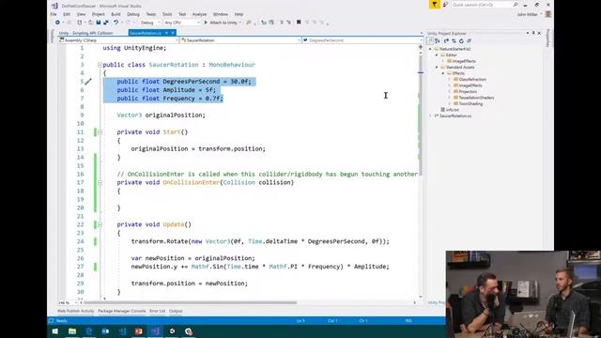The height and width of the screenshot is (338, 601).
Task: Open the File menu
Action: [x=54, y=14]
